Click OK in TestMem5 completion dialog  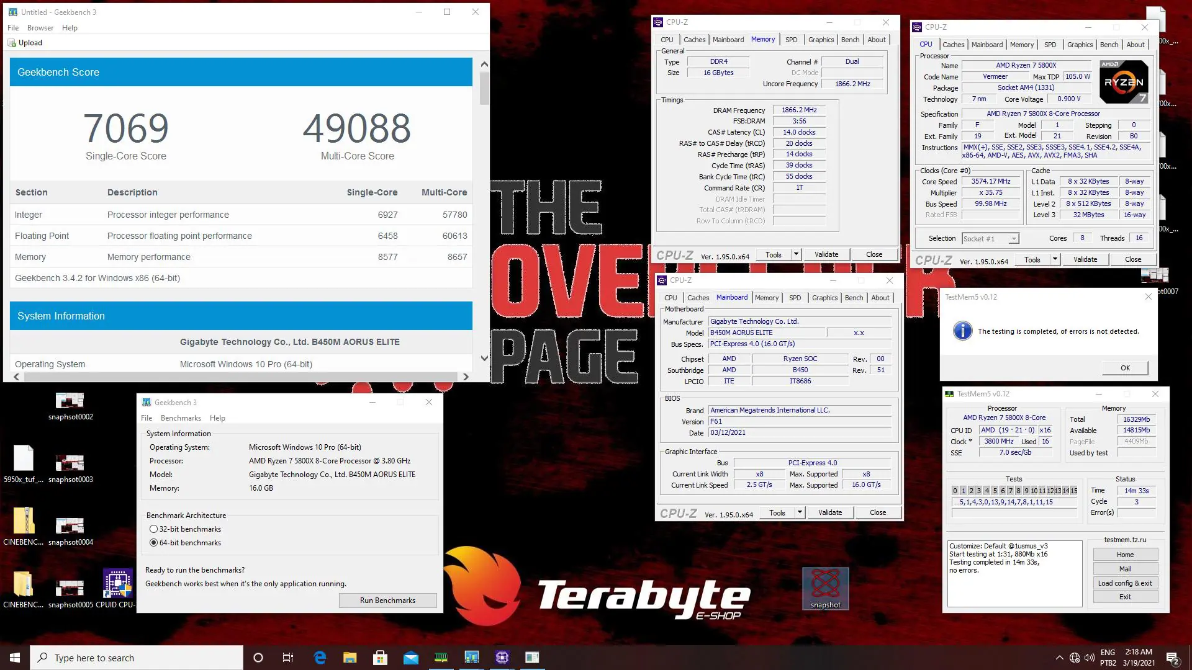click(x=1125, y=368)
